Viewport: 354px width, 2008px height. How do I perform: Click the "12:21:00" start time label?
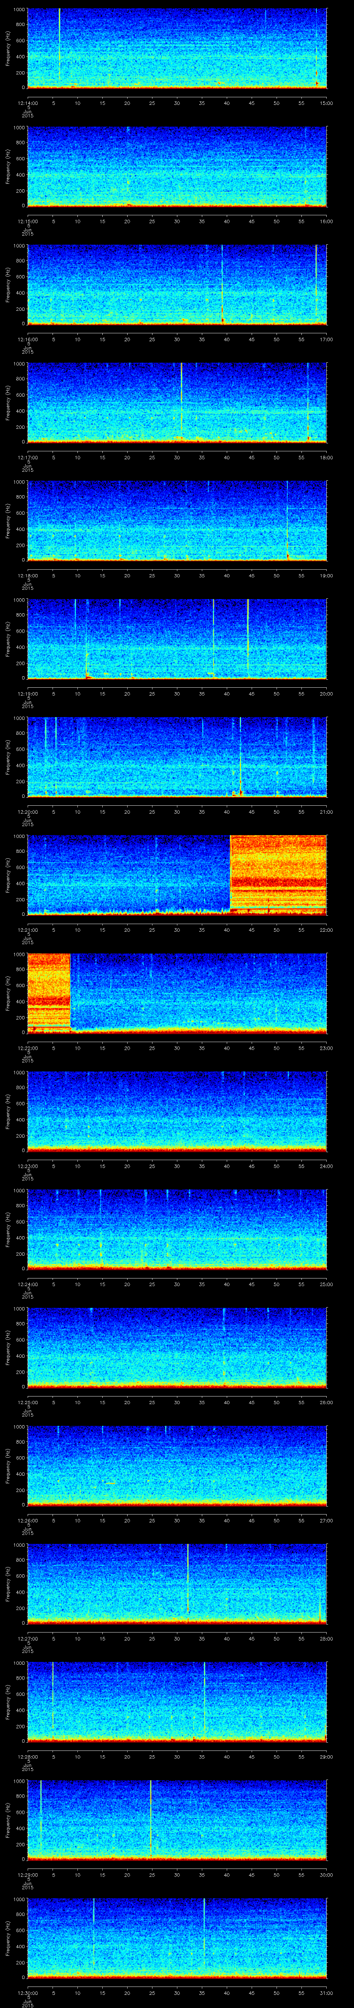28,929
